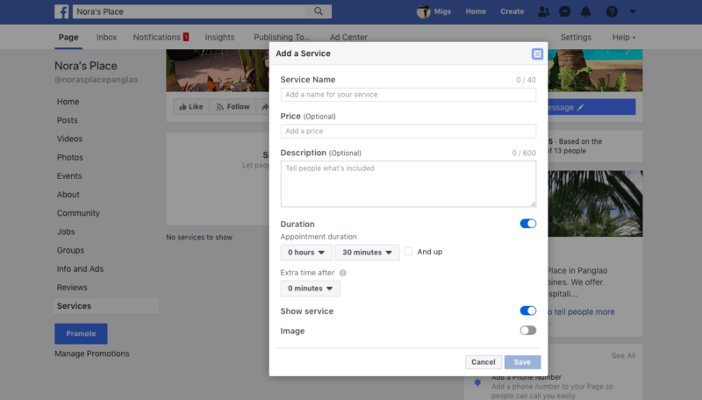The width and height of the screenshot is (702, 400).
Task: Click the Follow button on the page
Action: [x=233, y=106]
